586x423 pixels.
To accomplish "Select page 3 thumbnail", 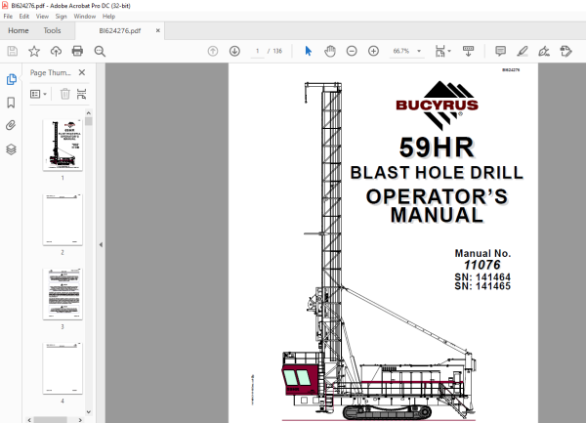I will pyautogui.click(x=63, y=294).
